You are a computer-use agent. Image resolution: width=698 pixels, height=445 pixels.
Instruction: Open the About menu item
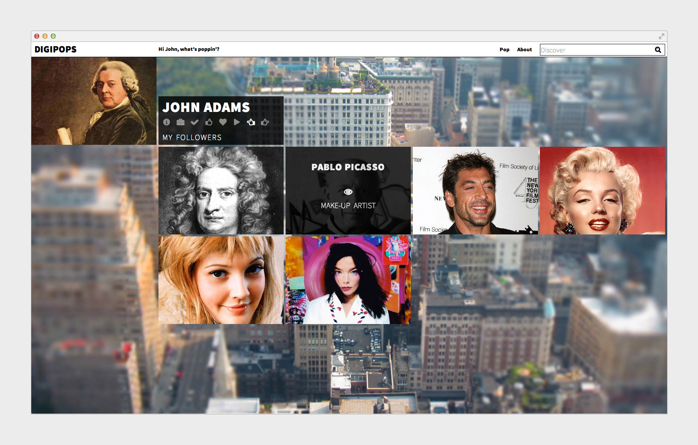coord(524,49)
